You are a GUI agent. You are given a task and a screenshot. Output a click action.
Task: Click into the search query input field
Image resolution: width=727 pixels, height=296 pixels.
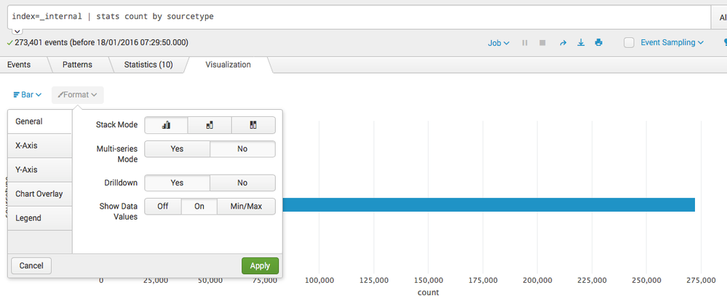[x=357, y=15]
